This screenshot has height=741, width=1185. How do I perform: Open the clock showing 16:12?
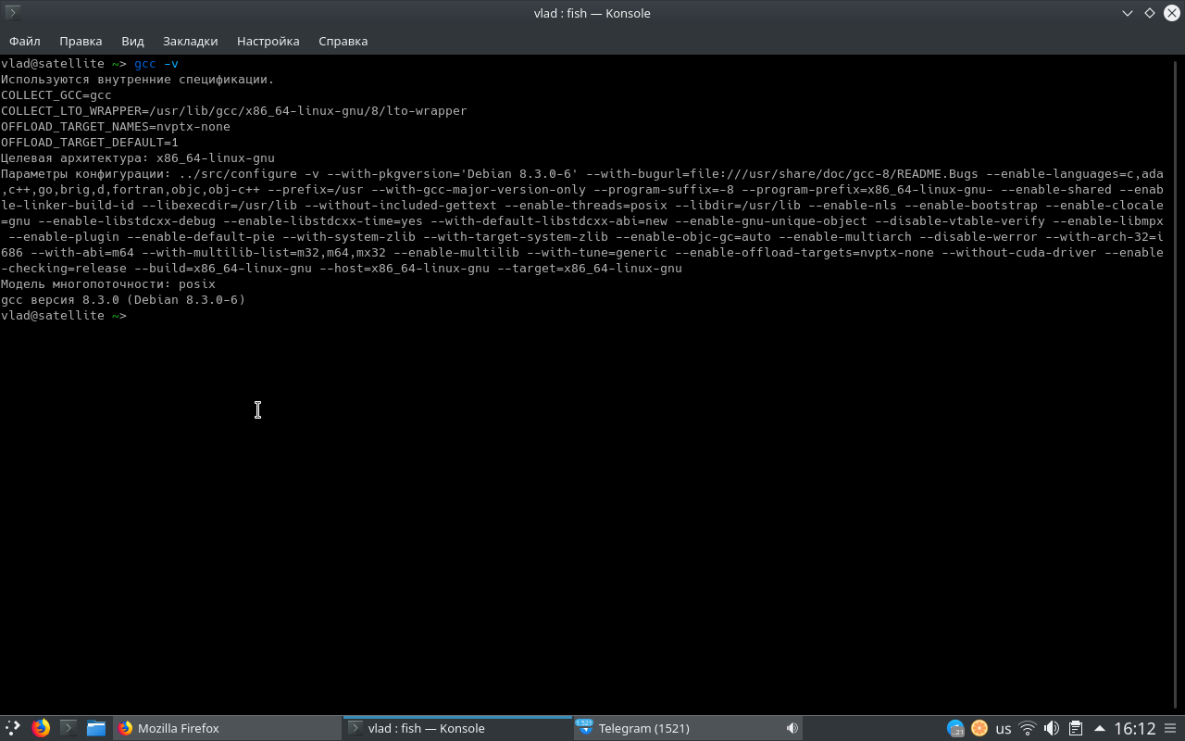pos(1135,728)
